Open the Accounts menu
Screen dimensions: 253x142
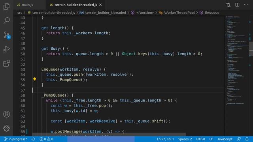click(6, 114)
